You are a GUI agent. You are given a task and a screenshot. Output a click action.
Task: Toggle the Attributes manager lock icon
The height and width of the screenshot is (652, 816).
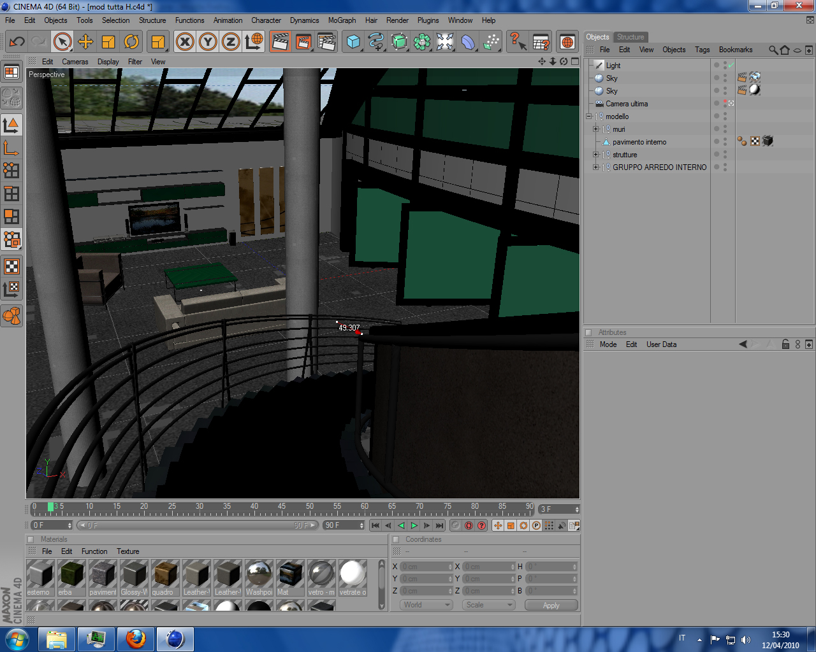[x=785, y=344]
